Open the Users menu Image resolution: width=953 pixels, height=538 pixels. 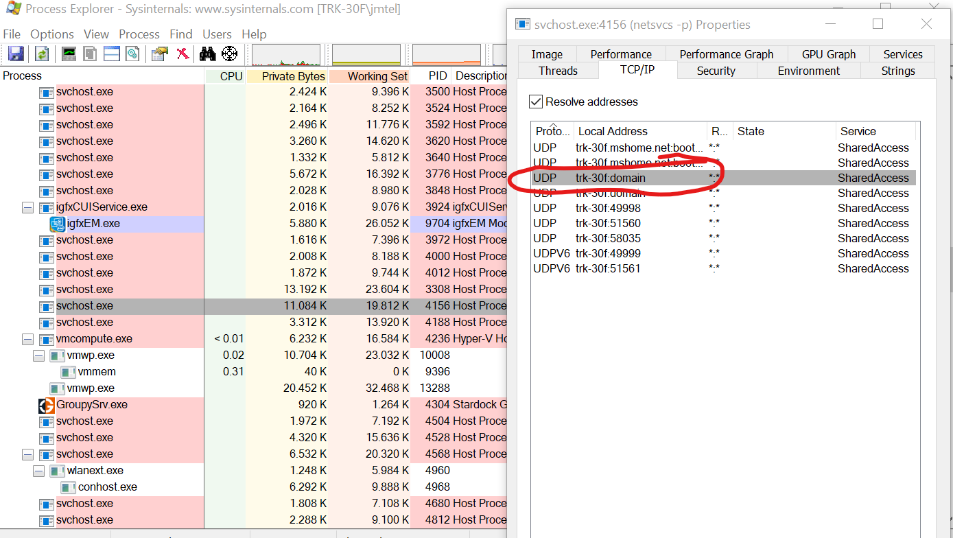(x=217, y=34)
